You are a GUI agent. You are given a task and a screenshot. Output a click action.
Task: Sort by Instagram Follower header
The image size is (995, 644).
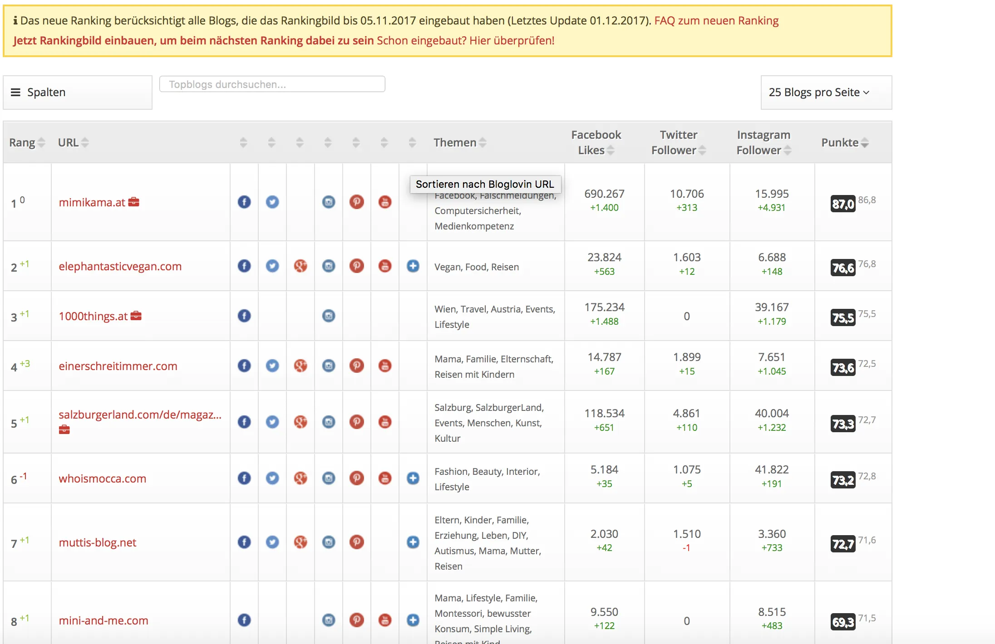pos(763,142)
